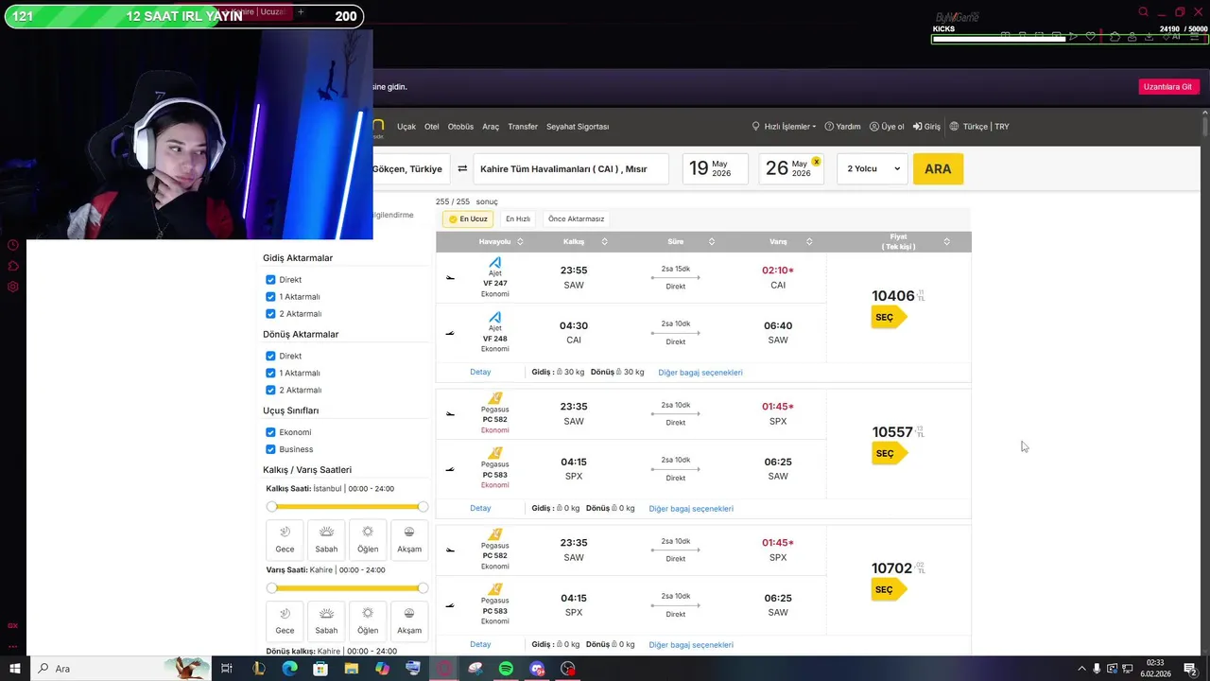Open File Explorer from the taskbar

(352, 669)
